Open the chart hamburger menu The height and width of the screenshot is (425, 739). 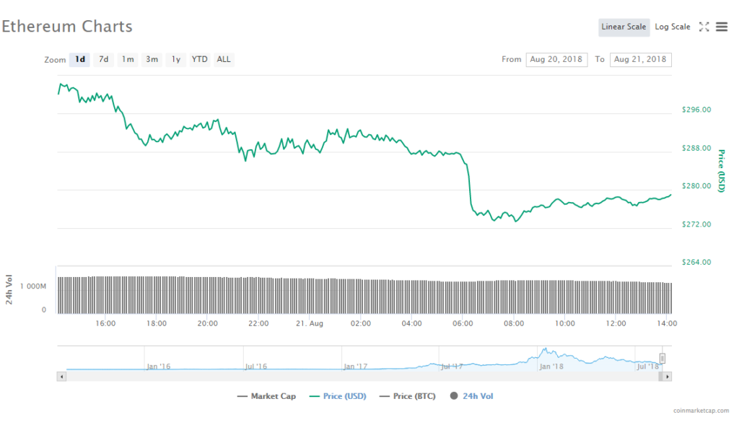pos(722,27)
